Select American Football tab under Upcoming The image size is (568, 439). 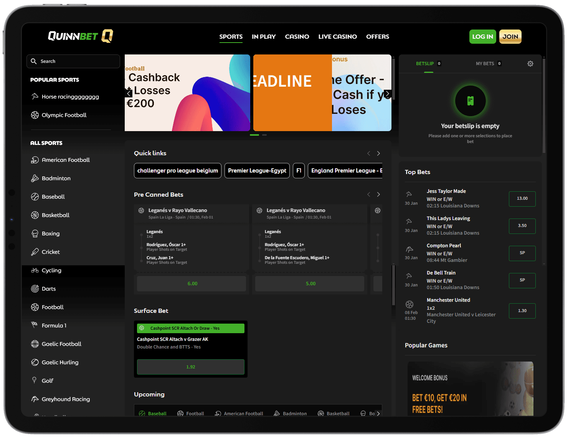click(239, 414)
